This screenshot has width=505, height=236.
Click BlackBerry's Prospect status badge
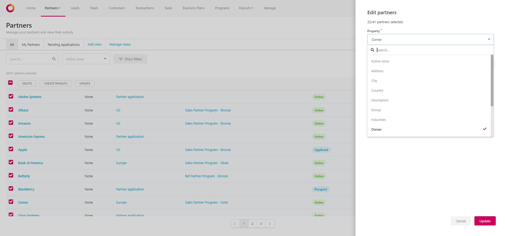(x=320, y=189)
